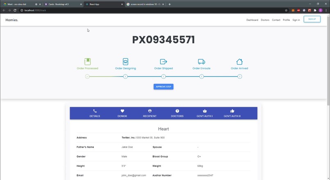The height and width of the screenshot is (180, 330).
Task: Select the Govt Auth I tab
Action: [205, 113]
